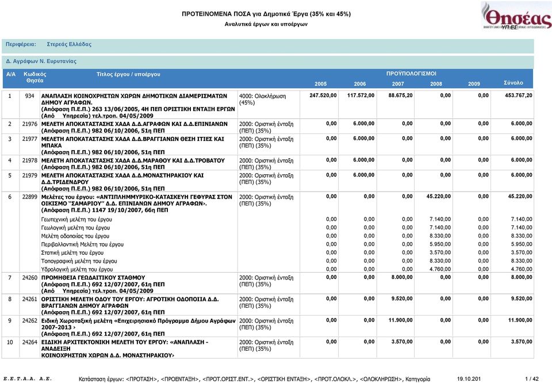Click the 'Τίτλος έργου / υποέργου' column header
Viewport: 552px width, 383px height.
[128, 74]
